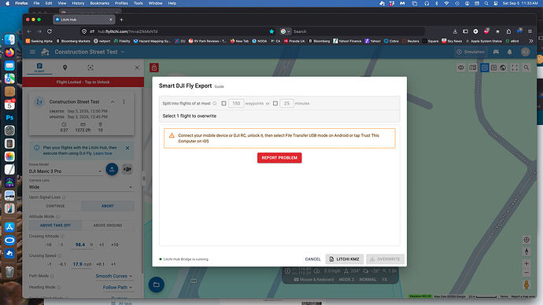
Task: Dismiss the Plan your flights info banner
Action: (x=127, y=148)
